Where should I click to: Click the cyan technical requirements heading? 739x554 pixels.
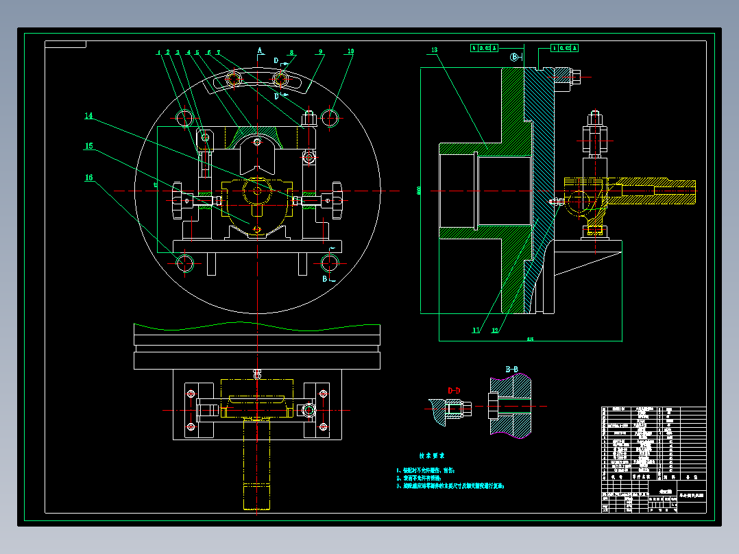pos(432,455)
